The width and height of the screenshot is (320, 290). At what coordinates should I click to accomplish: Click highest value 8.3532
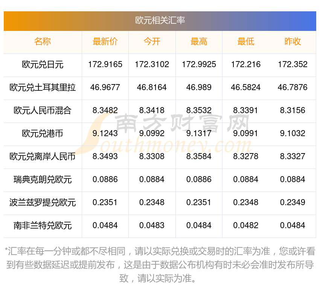(199, 110)
